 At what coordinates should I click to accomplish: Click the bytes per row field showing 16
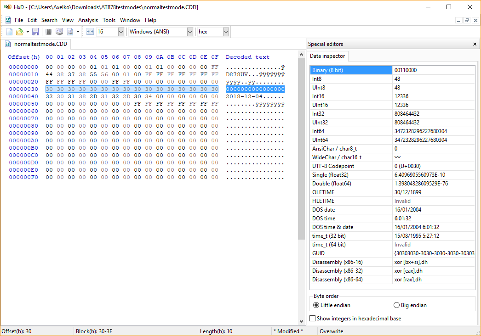tap(107, 32)
